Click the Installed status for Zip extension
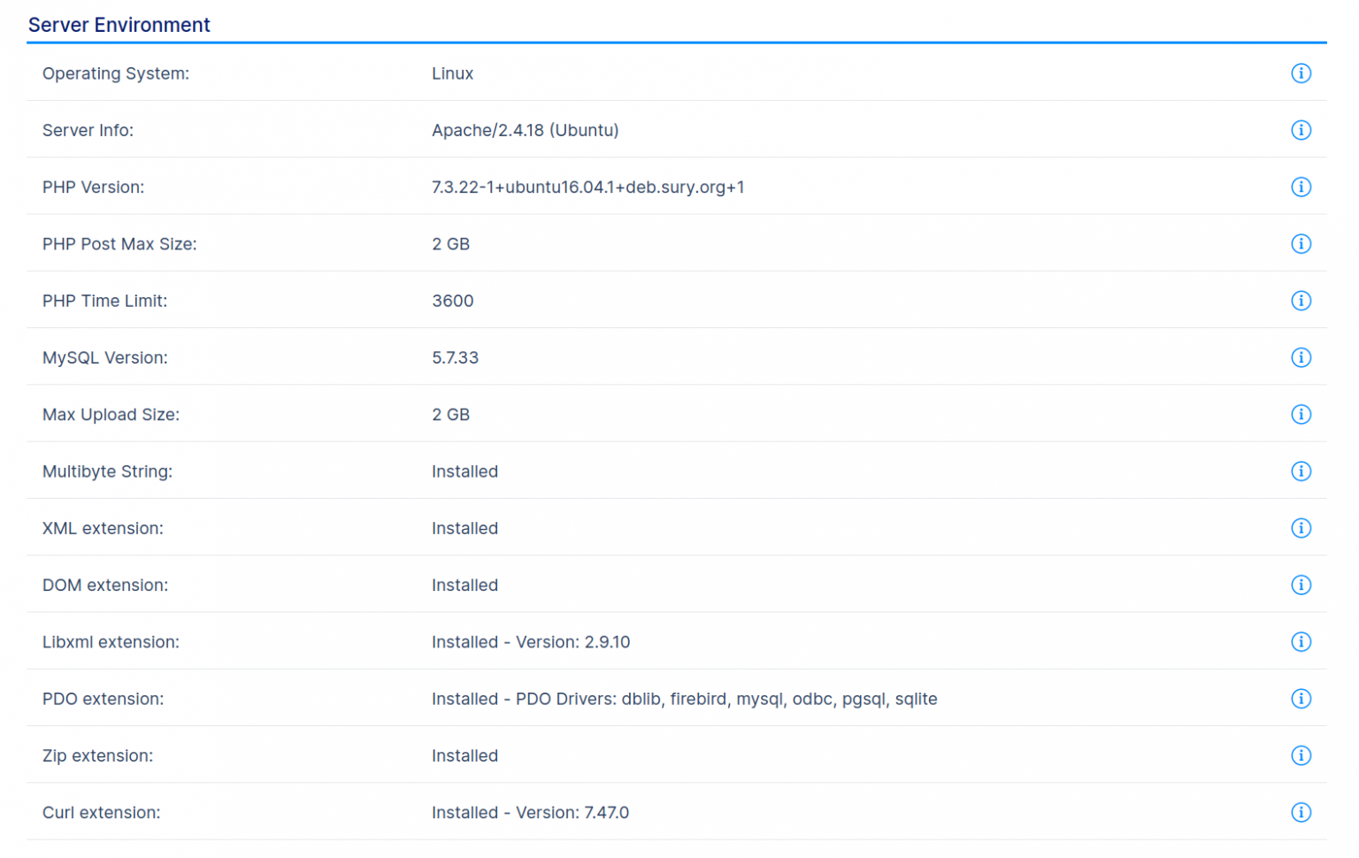This screenshot has height=858, width=1359. pyautogui.click(x=465, y=755)
